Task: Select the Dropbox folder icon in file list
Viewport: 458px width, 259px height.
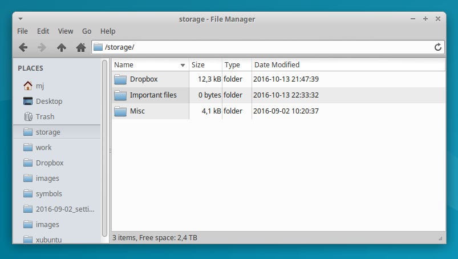Action: click(x=120, y=79)
